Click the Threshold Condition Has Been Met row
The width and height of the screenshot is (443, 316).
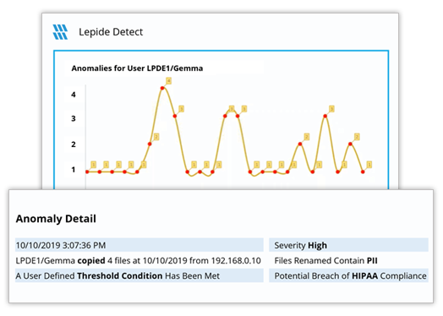[139, 275]
